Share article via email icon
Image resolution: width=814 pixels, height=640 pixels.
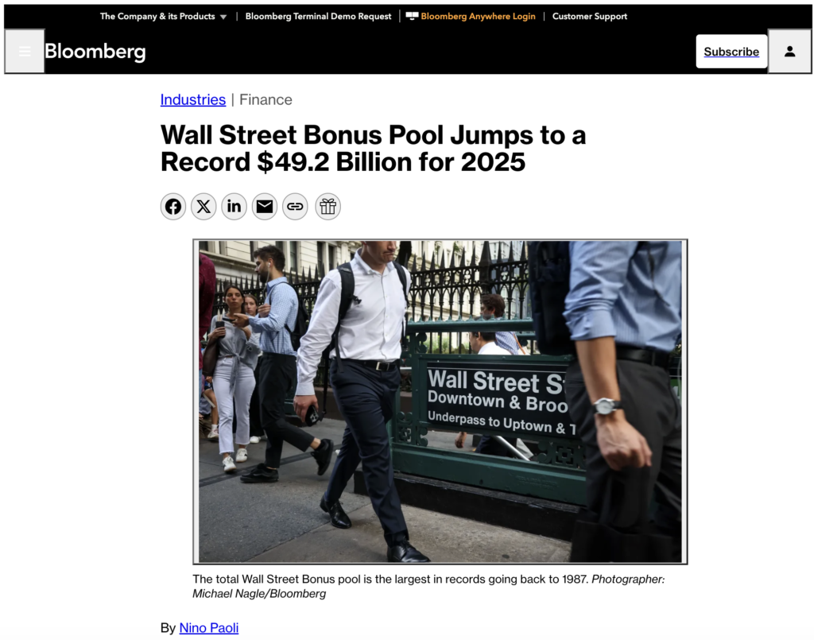click(265, 207)
